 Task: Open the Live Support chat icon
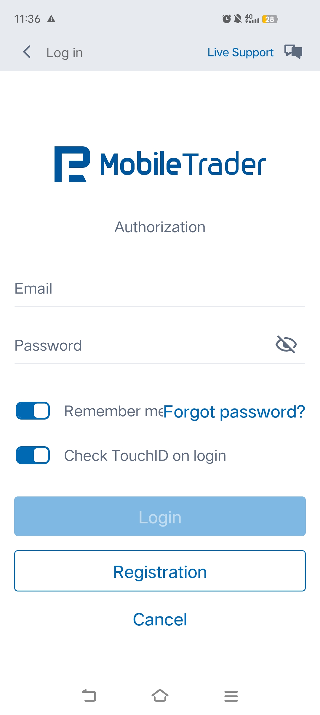(x=293, y=52)
